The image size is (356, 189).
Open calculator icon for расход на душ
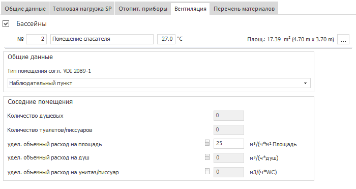tap(207, 157)
